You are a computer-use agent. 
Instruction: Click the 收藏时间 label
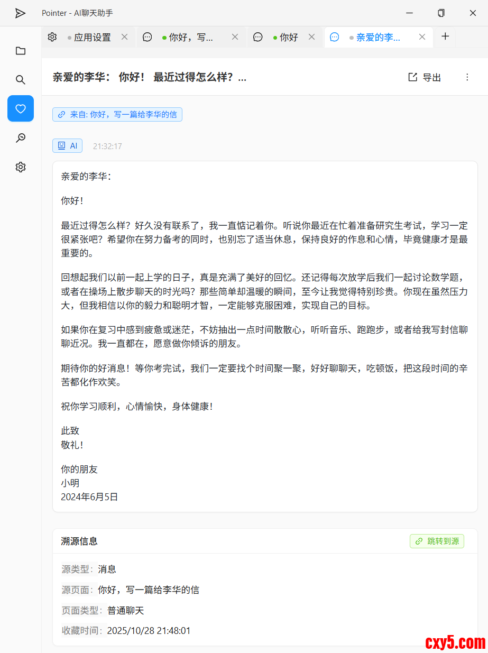coord(82,630)
